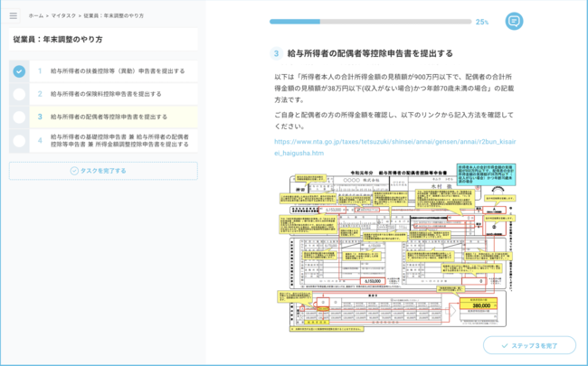Open the hamburger menu icon
The height and width of the screenshot is (366, 588).
[x=13, y=15]
